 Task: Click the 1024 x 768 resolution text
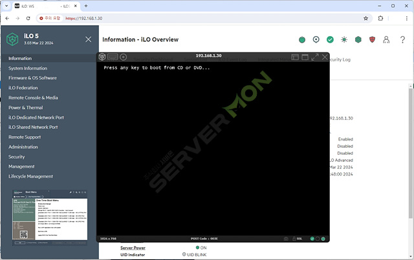point(108,239)
